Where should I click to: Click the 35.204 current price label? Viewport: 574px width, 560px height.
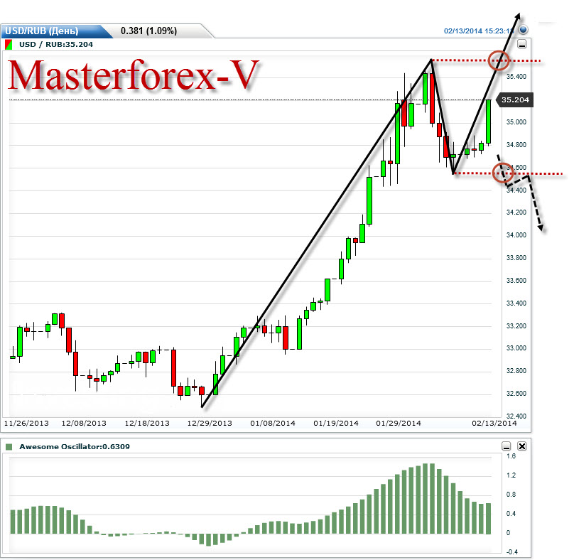515,100
